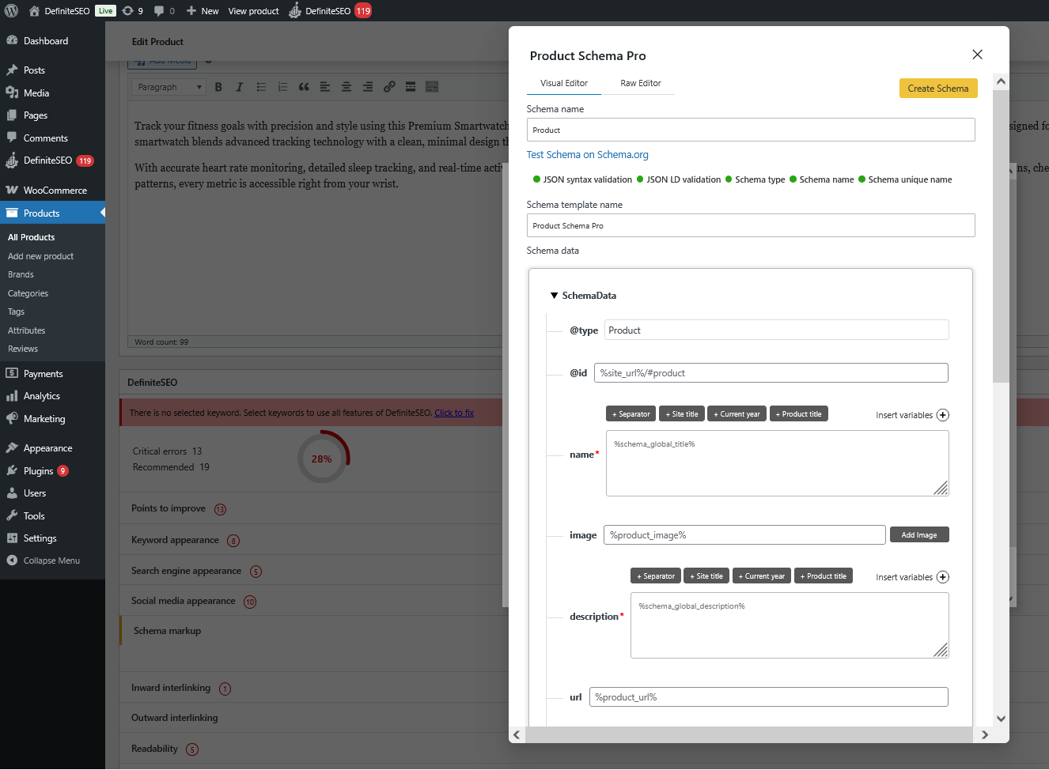Switch to the Raw Editor tab

point(639,83)
